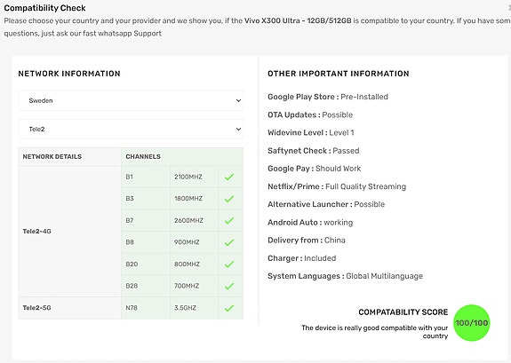Select the Tele2-4G network row label

tap(36, 231)
